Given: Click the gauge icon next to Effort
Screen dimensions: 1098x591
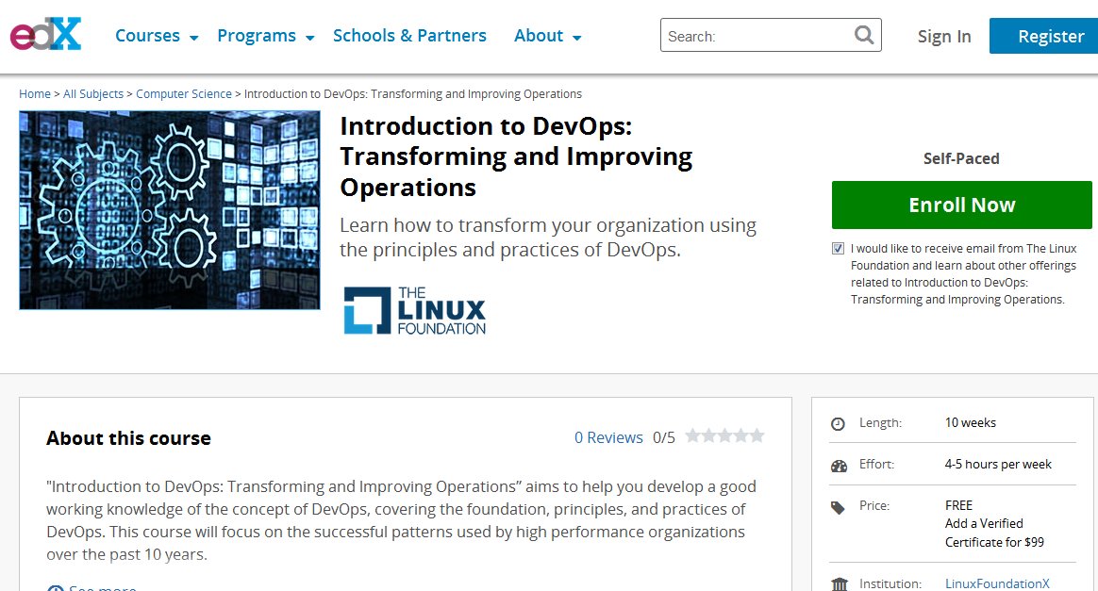Looking at the screenshot, I should click(x=839, y=466).
